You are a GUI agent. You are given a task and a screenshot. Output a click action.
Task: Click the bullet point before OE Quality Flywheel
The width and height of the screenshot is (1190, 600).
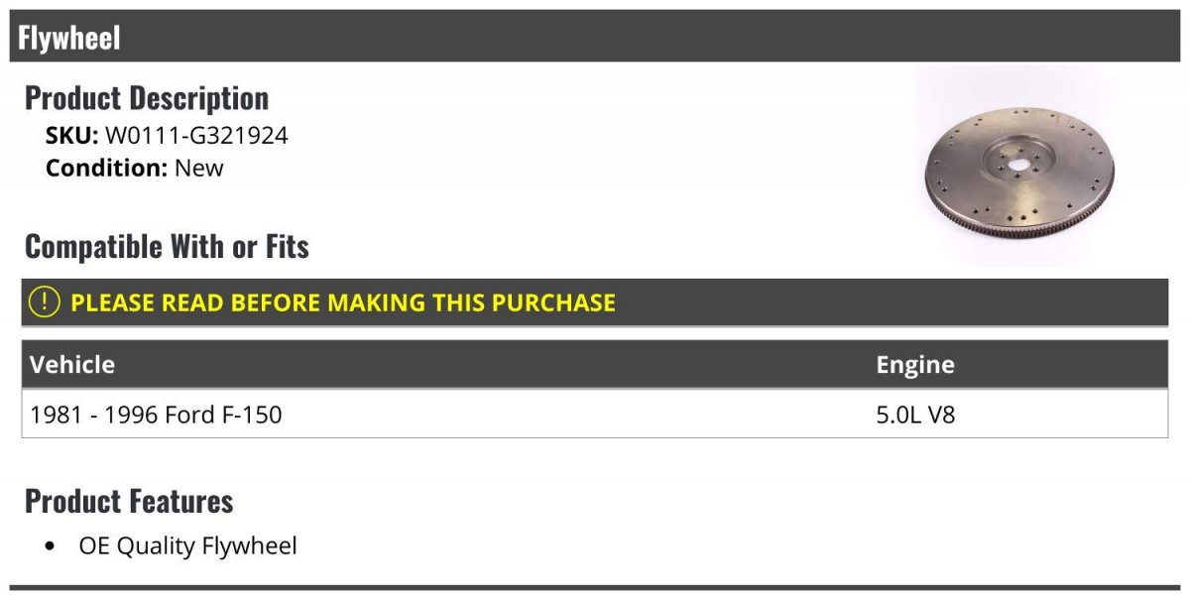click(51, 546)
